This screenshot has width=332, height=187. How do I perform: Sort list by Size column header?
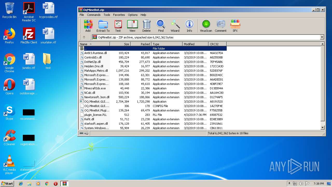(120, 44)
